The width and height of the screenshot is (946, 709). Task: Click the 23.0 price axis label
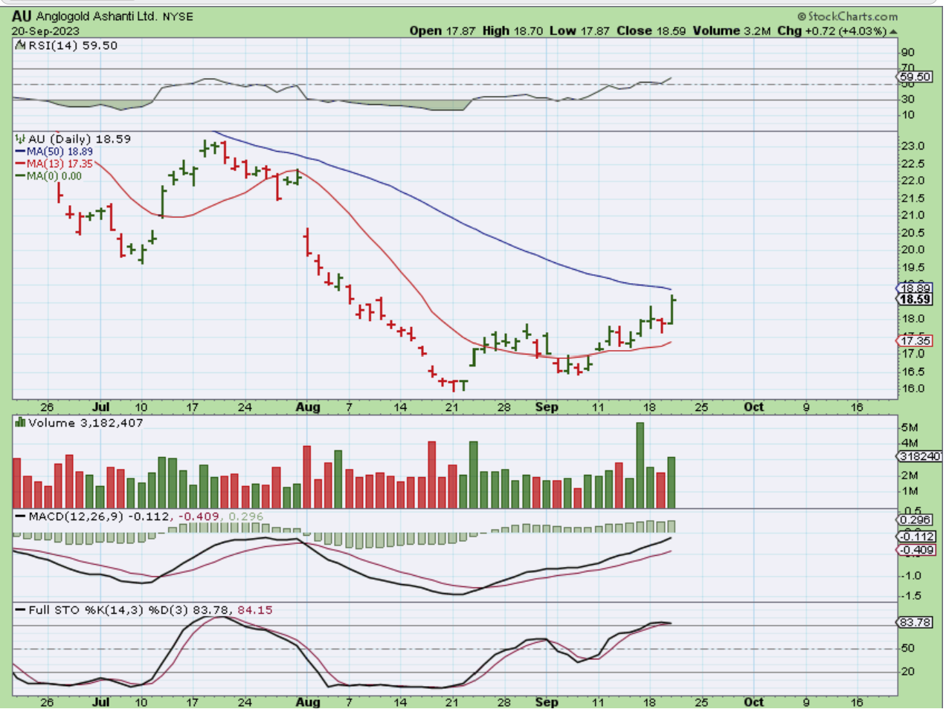click(913, 146)
